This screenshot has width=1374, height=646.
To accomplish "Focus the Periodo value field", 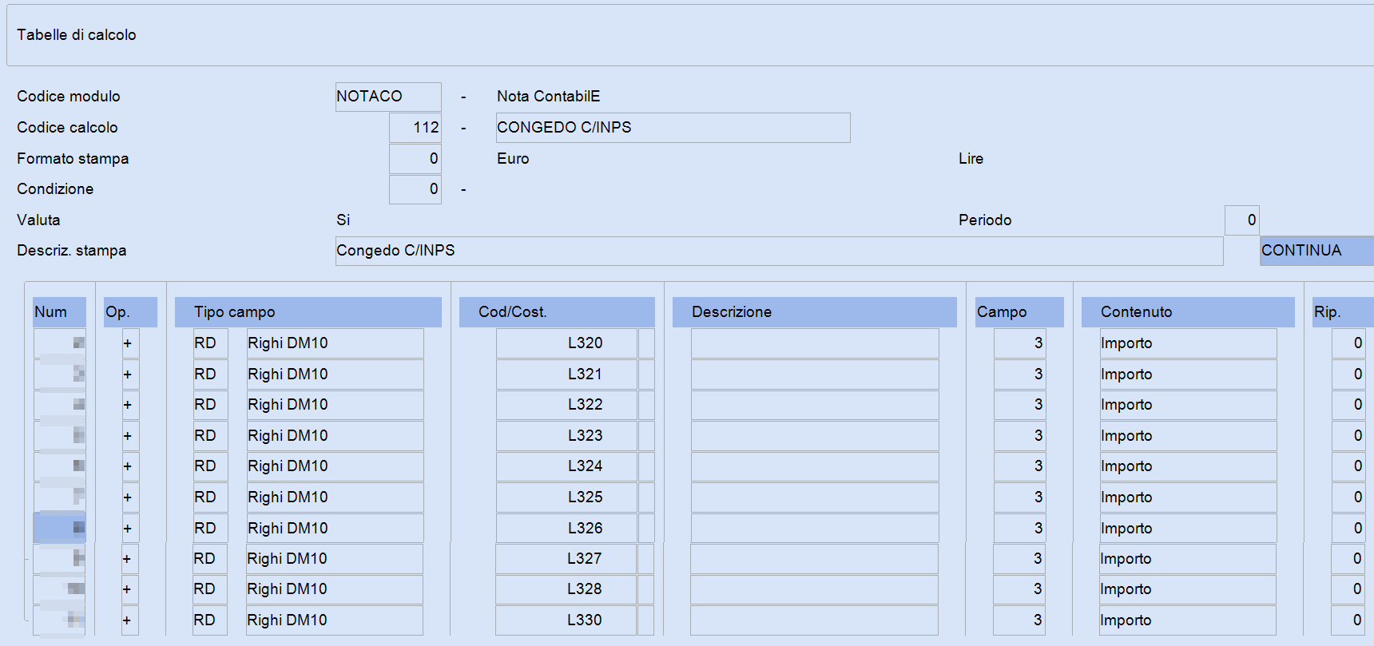I will [x=1242, y=220].
